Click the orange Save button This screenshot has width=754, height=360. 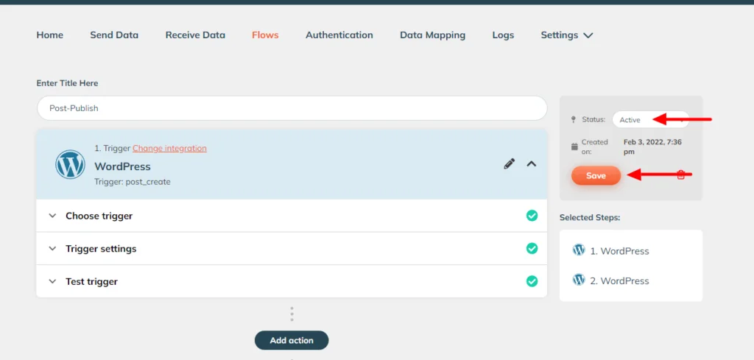pos(596,176)
